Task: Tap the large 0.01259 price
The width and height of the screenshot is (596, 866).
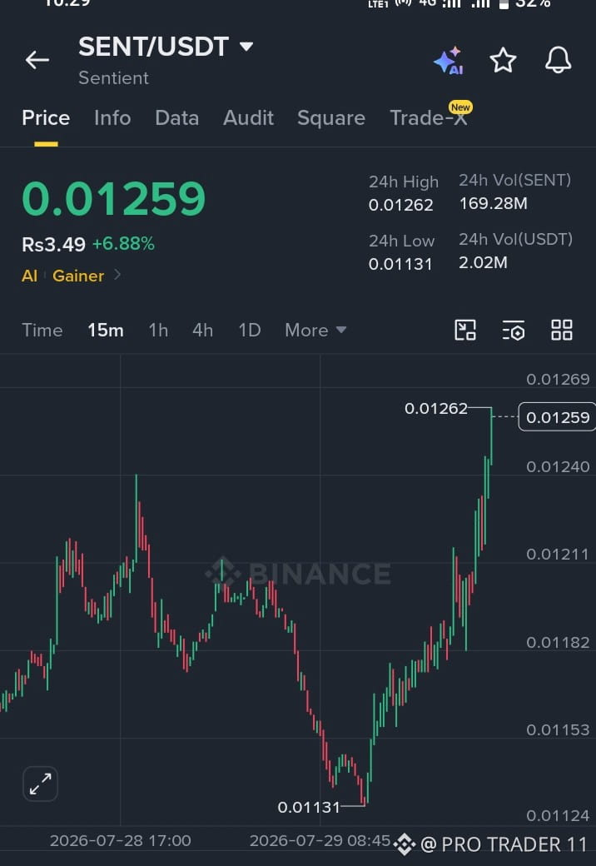Action: pos(114,199)
